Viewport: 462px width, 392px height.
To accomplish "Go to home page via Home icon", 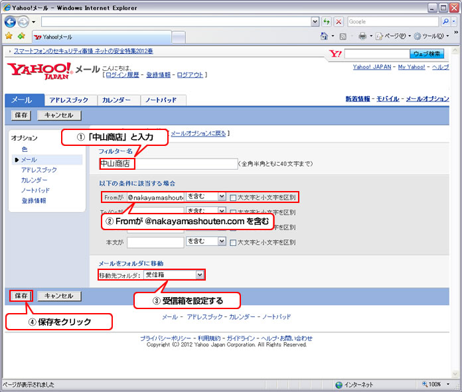I will (x=324, y=36).
